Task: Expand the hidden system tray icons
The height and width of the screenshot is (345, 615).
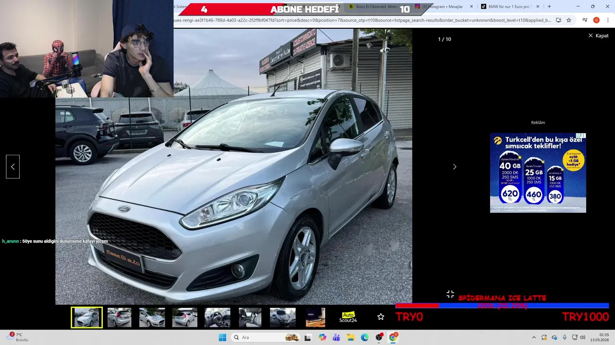Action: tap(533, 337)
